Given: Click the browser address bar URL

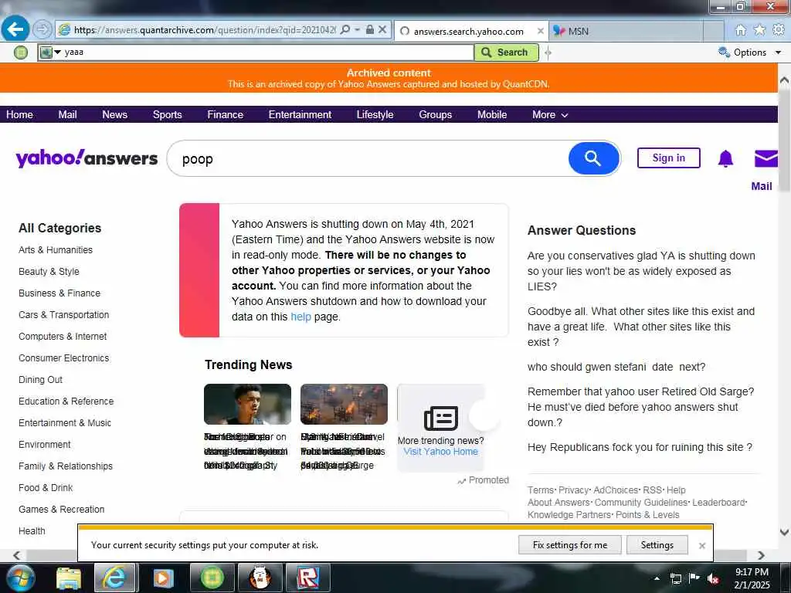Looking at the screenshot, I should click(204, 30).
